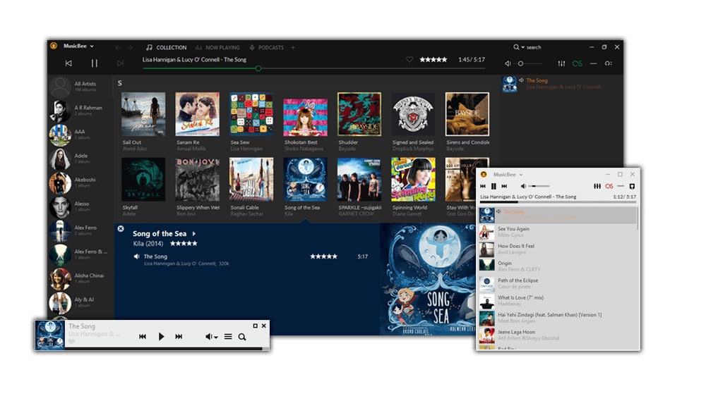Toggle shuffle headphone icon in main window
This screenshot has height=396, width=706.
[609, 63]
